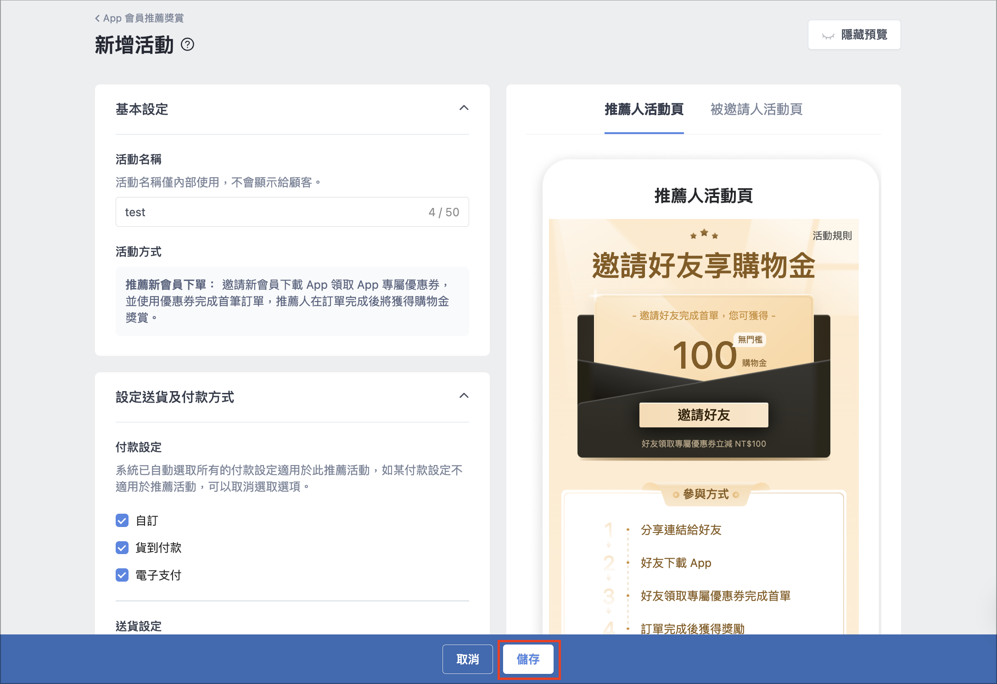Click the 參與方式 section header in preview
Image resolution: width=997 pixels, height=684 pixels.
pyautogui.click(x=706, y=494)
